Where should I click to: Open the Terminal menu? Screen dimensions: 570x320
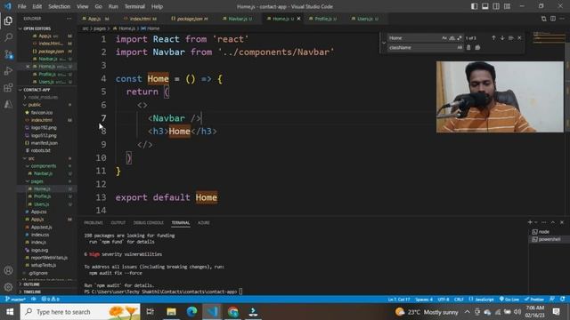tap(134, 6)
